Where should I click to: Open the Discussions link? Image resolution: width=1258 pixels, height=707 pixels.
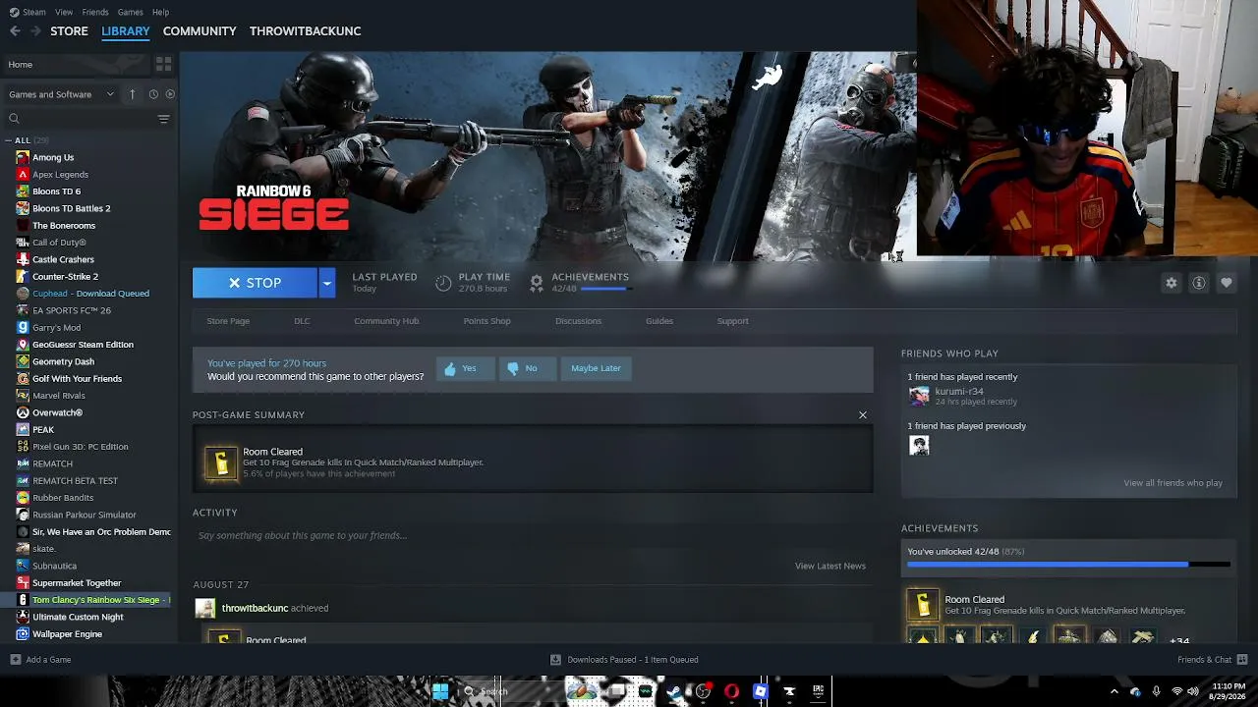[578, 321]
